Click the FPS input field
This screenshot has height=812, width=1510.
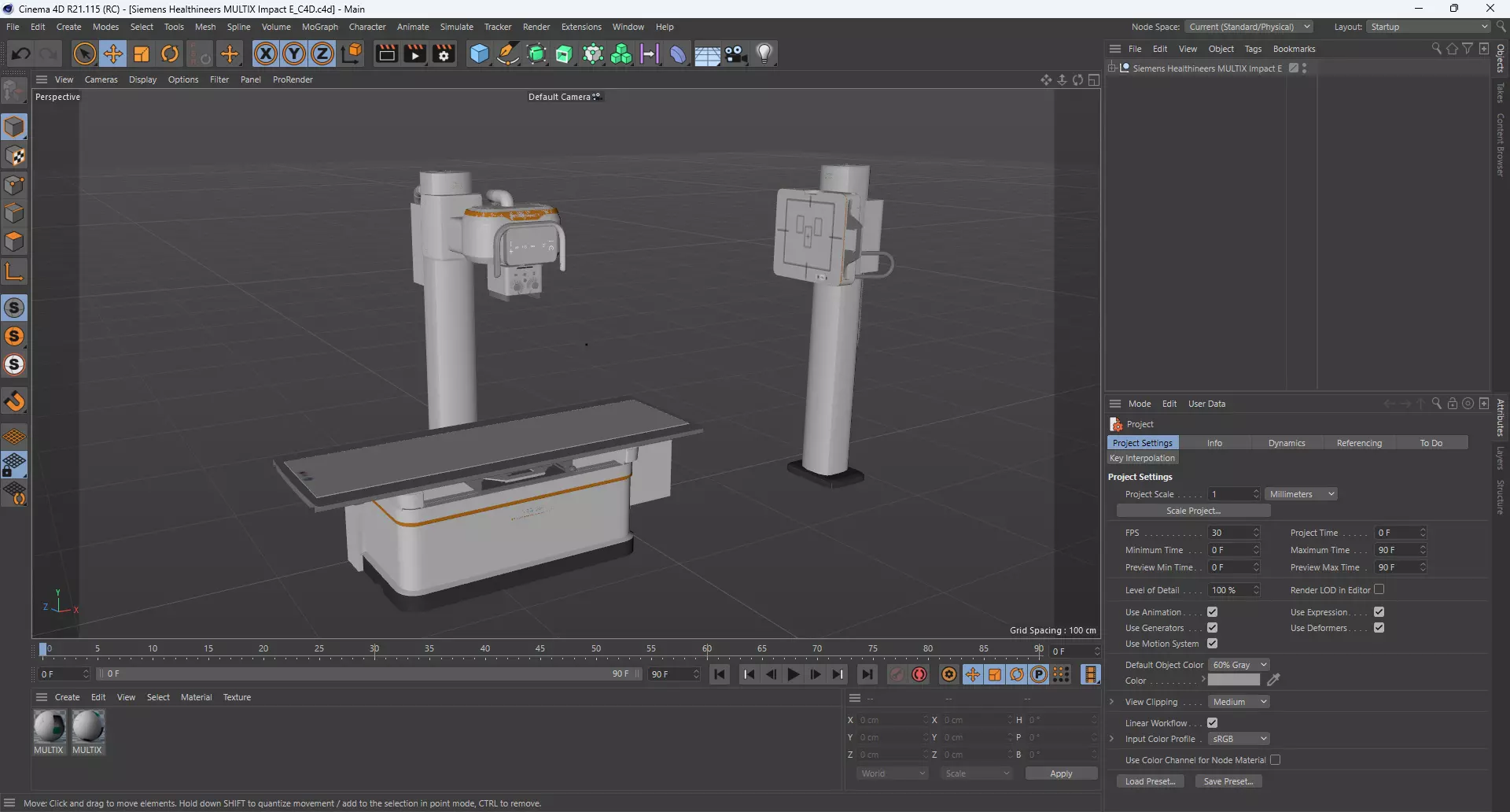[x=1229, y=533]
